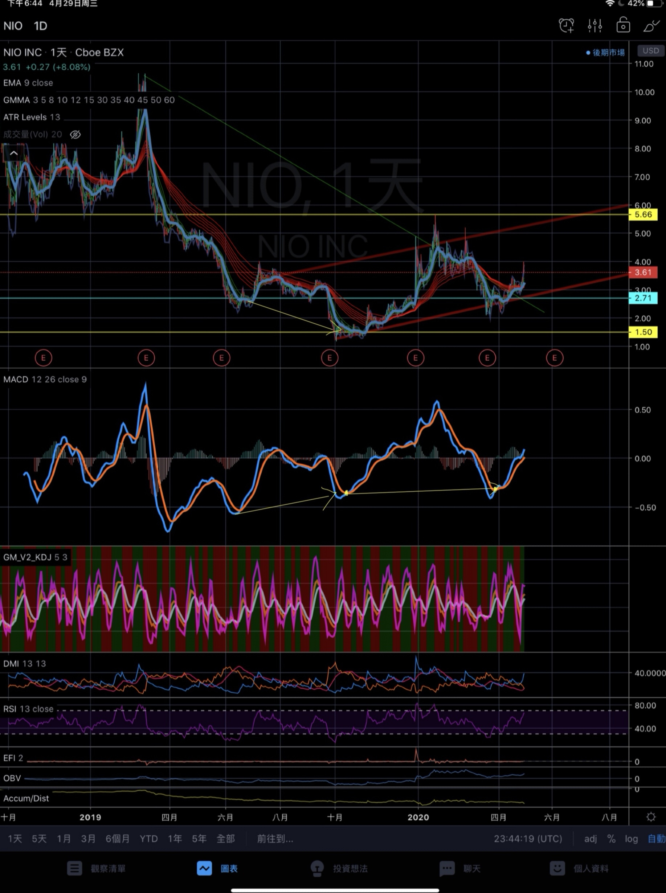
Task: Change the 1D timeframe interval
Action: tap(40, 26)
